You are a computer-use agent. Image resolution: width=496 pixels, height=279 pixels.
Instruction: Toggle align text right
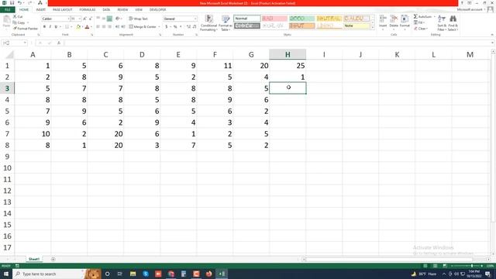(x=109, y=27)
